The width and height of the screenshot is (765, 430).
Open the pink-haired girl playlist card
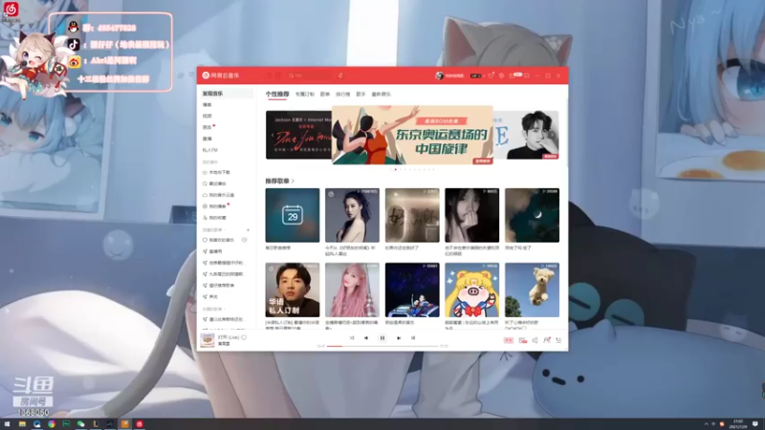pyautogui.click(x=352, y=290)
